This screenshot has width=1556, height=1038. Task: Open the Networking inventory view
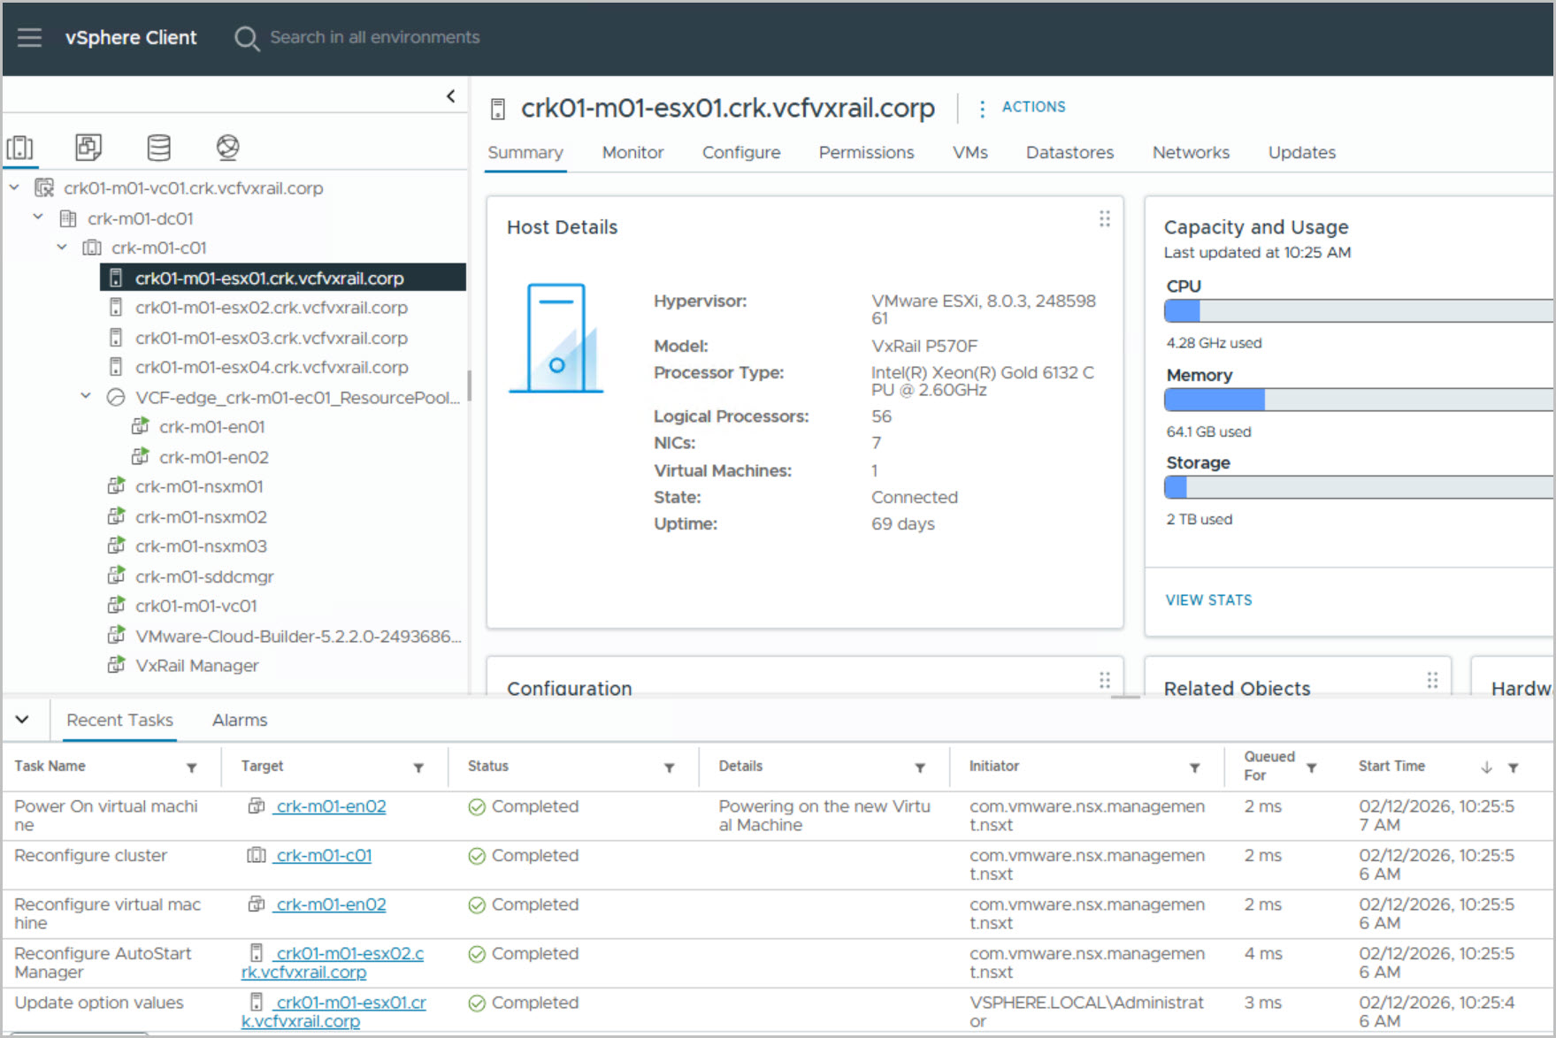(x=227, y=148)
